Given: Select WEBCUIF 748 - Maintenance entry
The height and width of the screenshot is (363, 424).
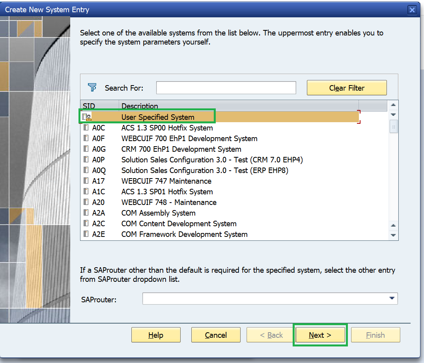Looking at the screenshot, I should pos(169,202).
